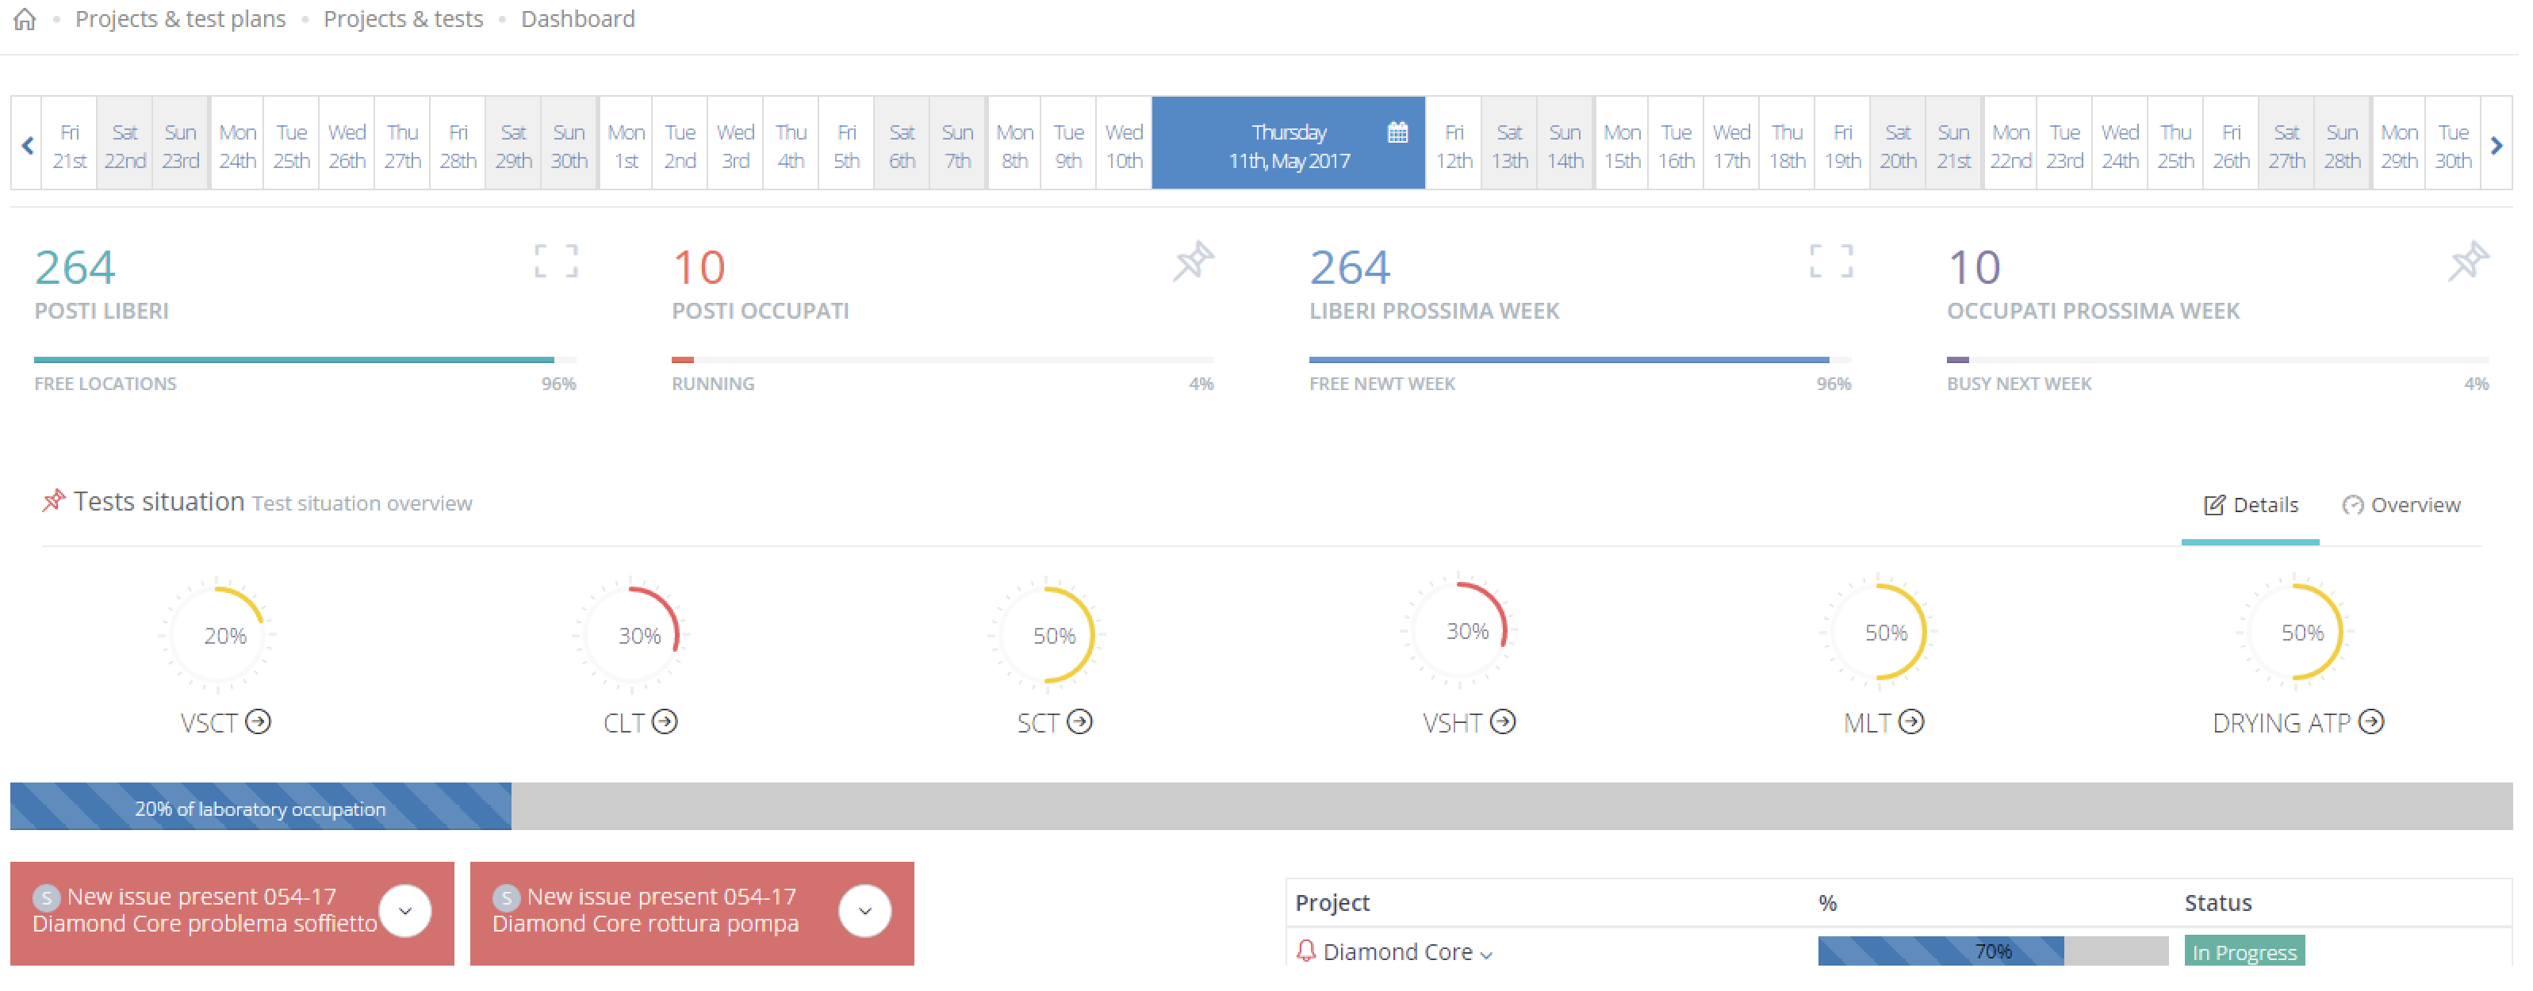
Task: Expand Posti Liberi card to fullscreen
Action: point(556,262)
